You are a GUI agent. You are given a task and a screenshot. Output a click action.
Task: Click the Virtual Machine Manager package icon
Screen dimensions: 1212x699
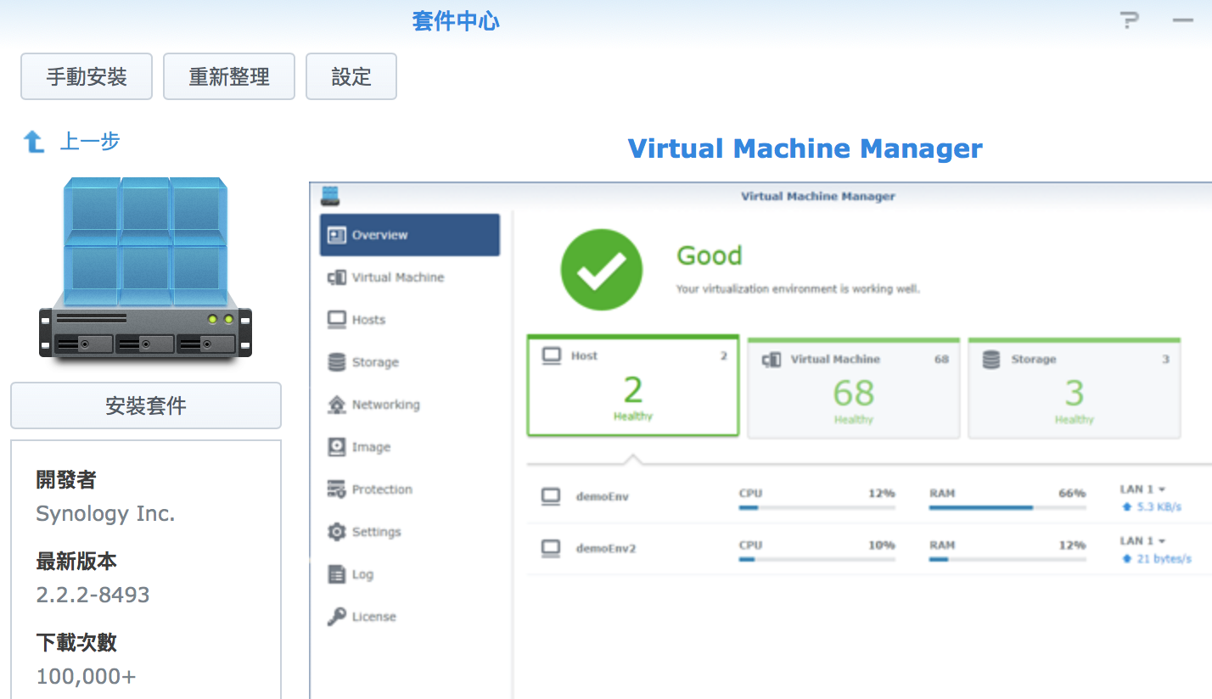[145, 268]
